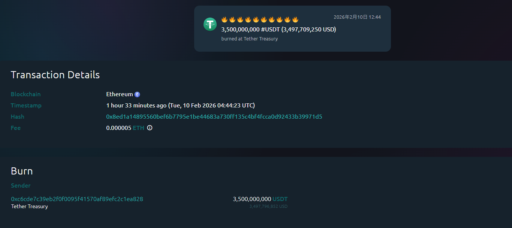Screen dimensions: 512x228
Task: Click the ETH currency label in the Fee row
Action: click(x=138, y=128)
